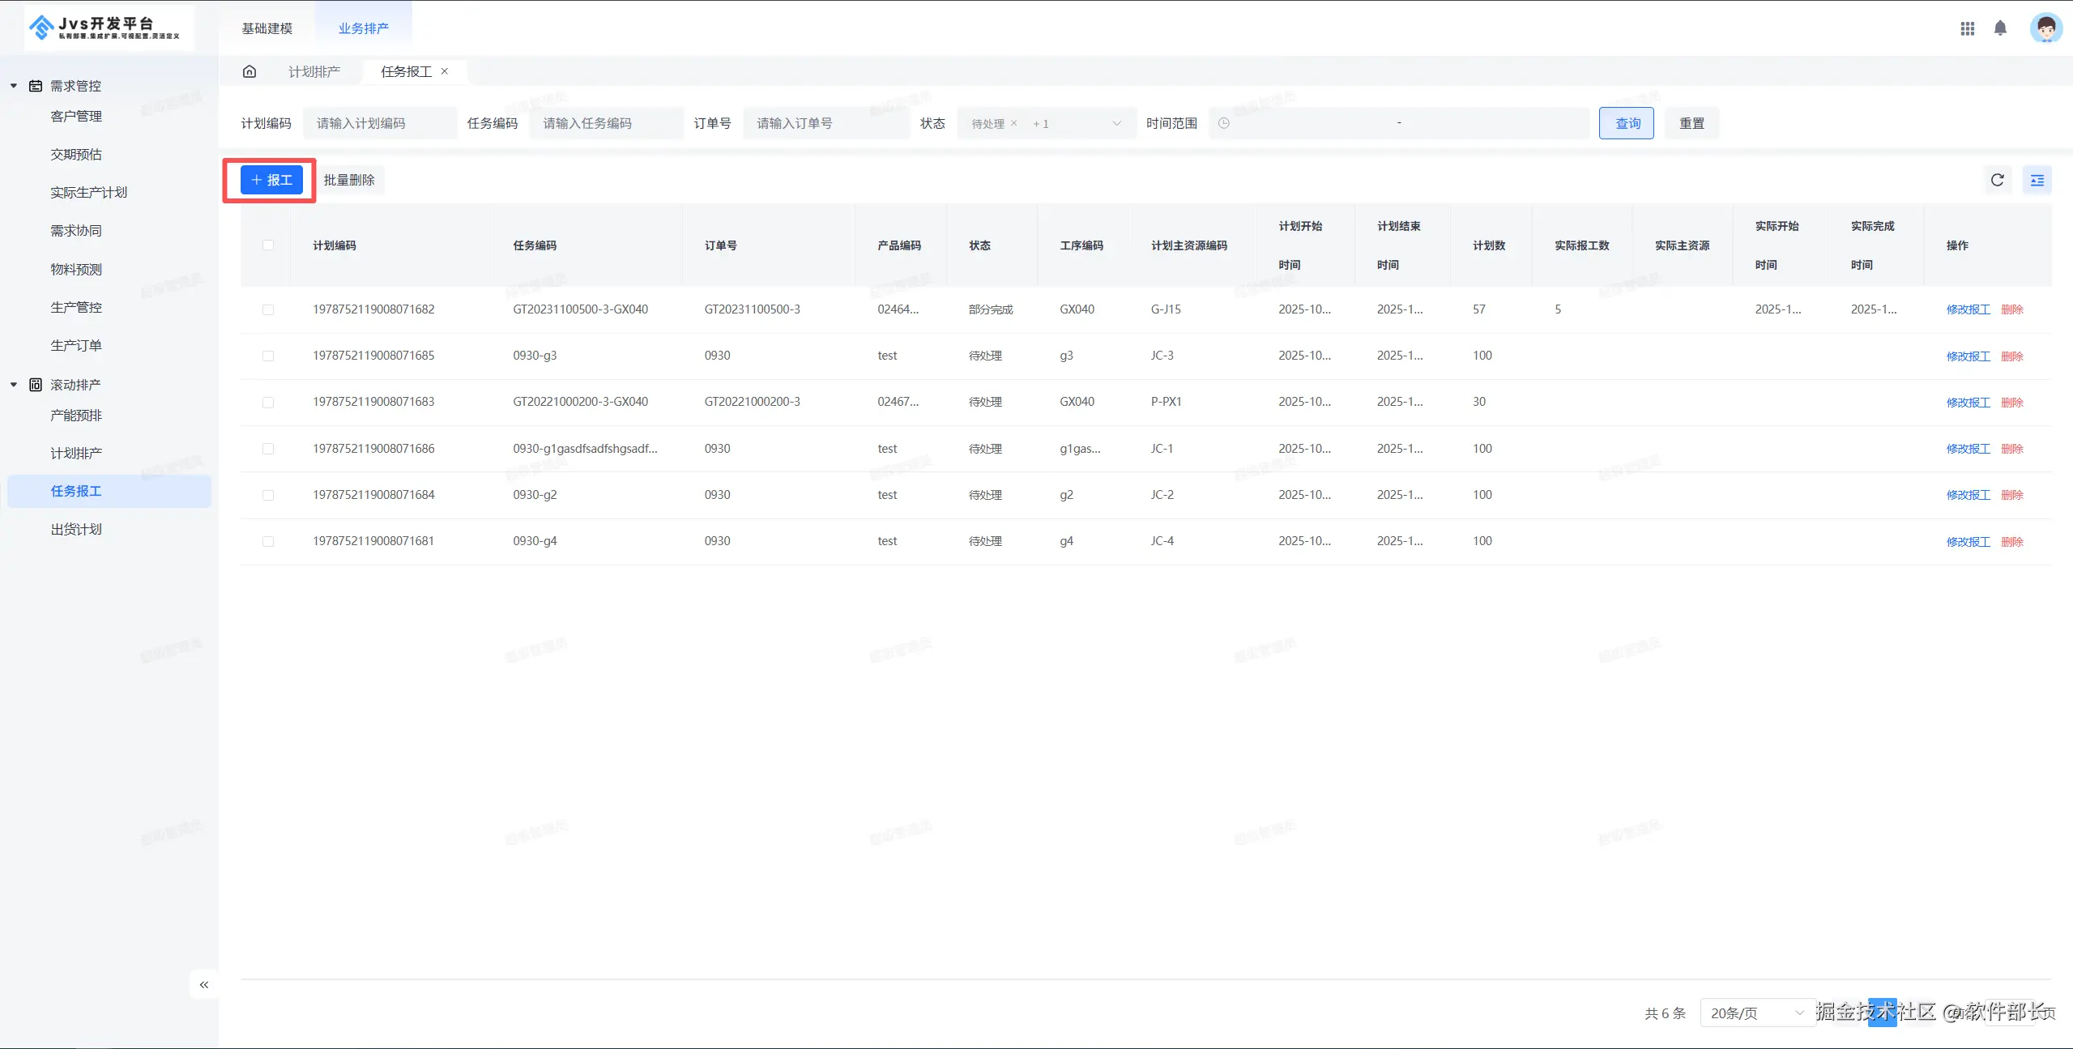2073x1049 pixels.
Task: Open the apps grid icon
Action: click(x=1967, y=28)
